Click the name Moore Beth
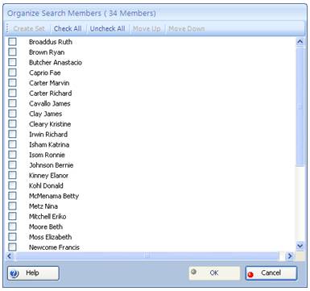The width and height of the screenshot is (310, 291). click(46, 227)
